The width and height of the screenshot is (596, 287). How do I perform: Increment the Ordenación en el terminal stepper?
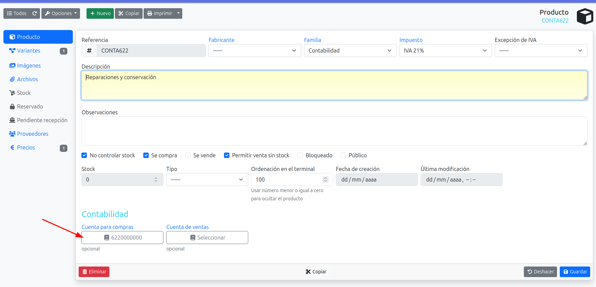click(x=325, y=178)
